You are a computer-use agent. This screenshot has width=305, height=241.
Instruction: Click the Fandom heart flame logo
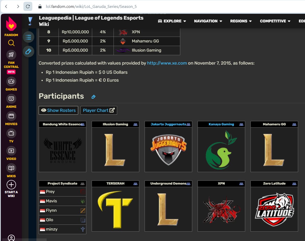(11, 24)
